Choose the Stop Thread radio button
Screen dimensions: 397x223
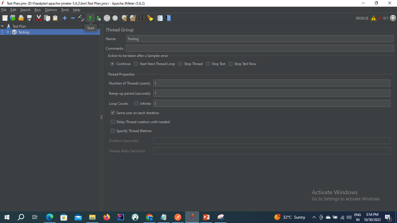(x=180, y=64)
